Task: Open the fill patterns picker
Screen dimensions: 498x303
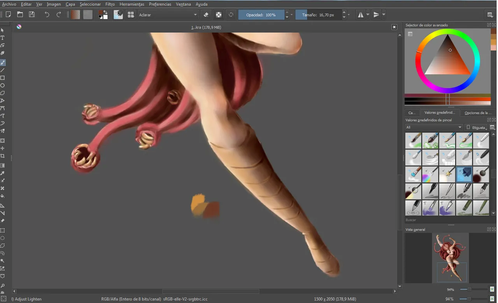Action: click(88, 15)
